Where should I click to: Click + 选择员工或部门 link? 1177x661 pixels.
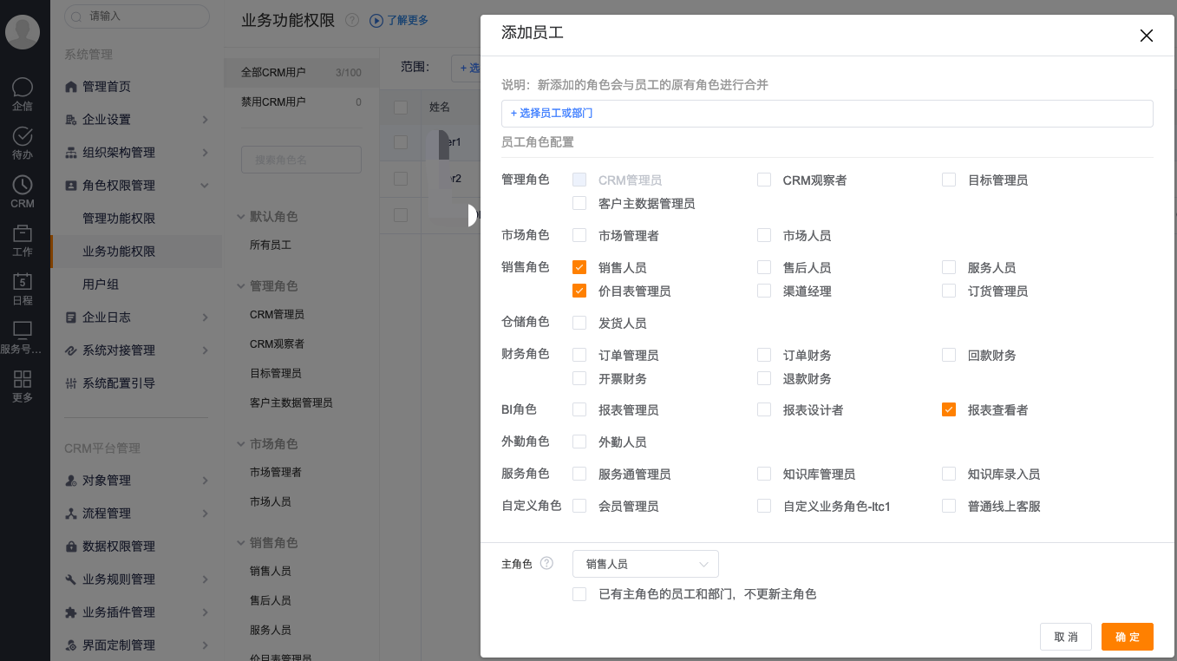click(552, 113)
